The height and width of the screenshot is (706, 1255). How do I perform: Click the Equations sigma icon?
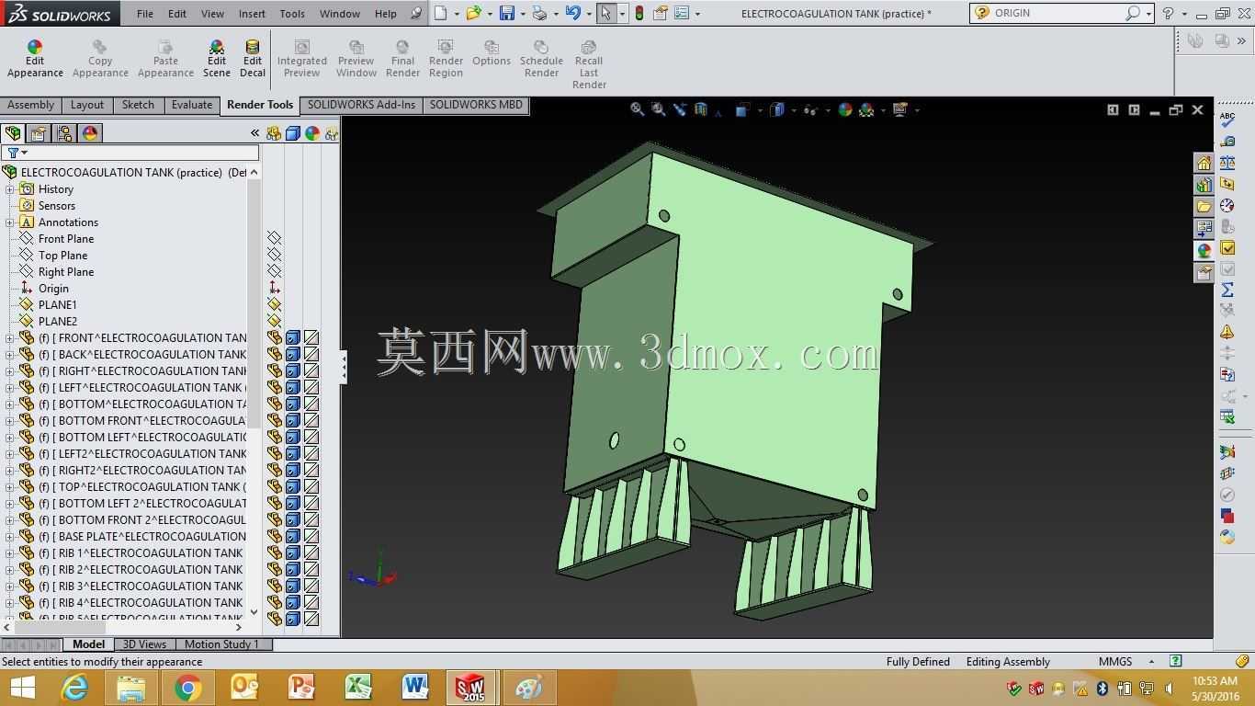[x=1227, y=290]
